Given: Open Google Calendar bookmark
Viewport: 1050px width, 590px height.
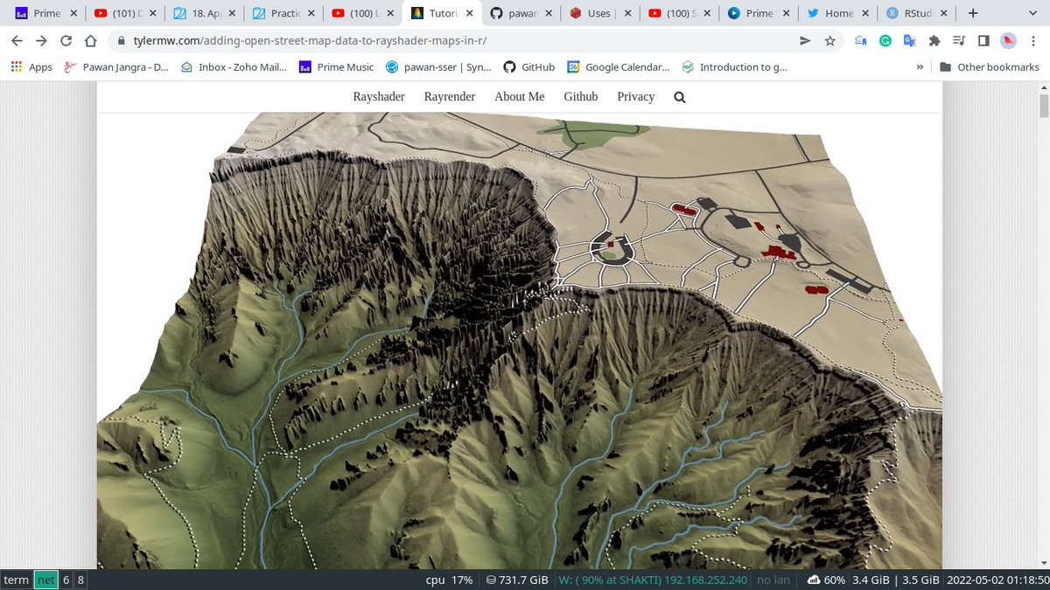Looking at the screenshot, I should pos(619,67).
